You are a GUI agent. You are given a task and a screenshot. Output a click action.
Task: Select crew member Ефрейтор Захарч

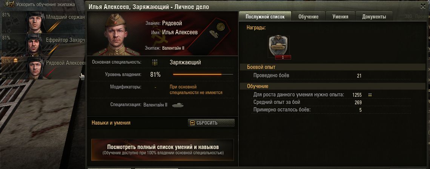point(43,45)
